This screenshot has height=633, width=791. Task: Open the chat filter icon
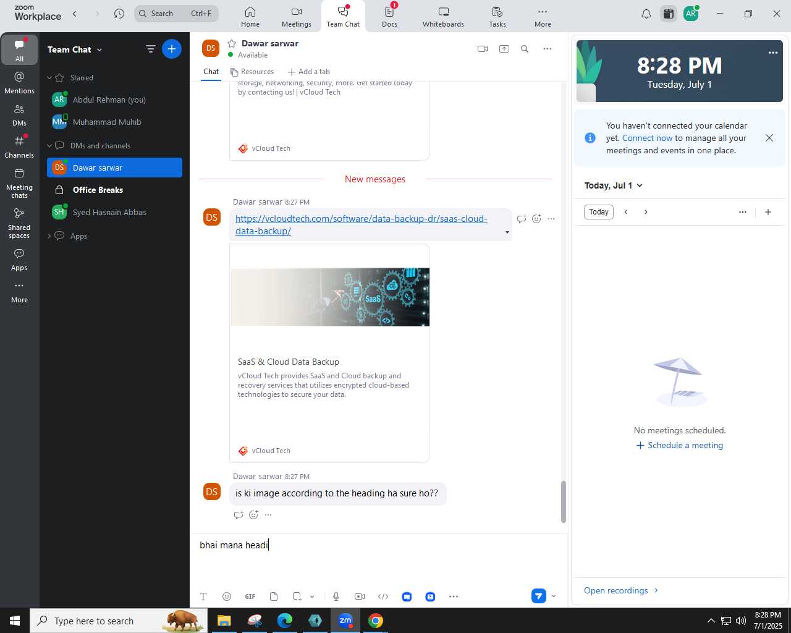(x=150, y=49)
